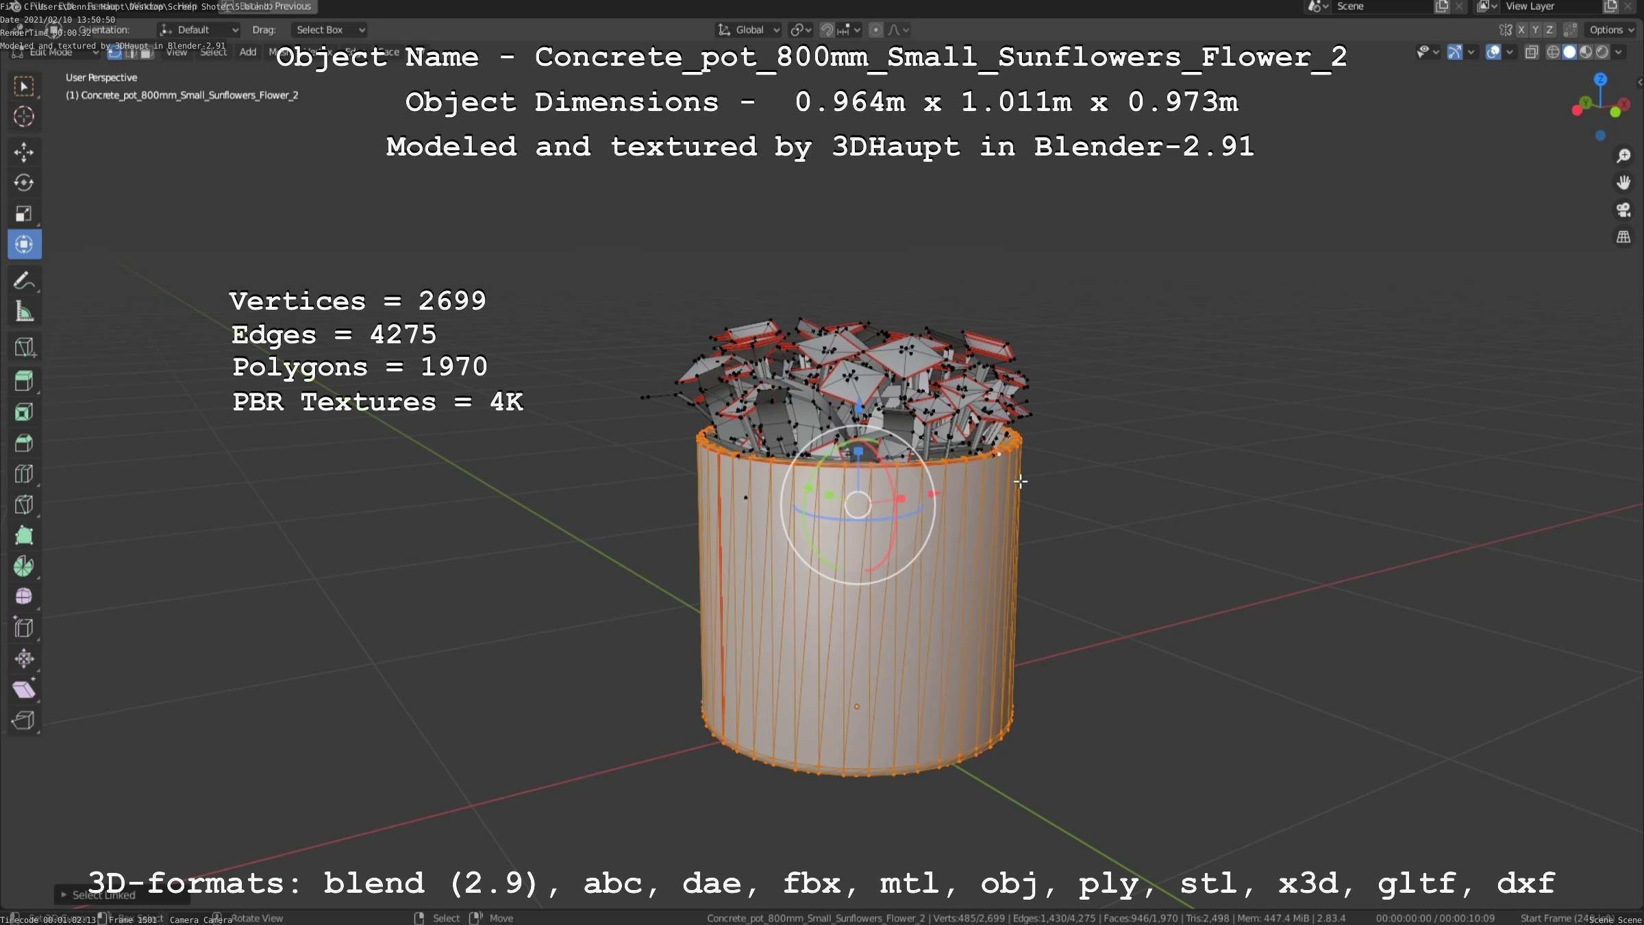
Task: Select the Move tool
Action: tap(24, 152)
